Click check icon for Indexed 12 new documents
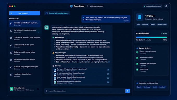This screenshot has height=100, width=177. (137, 52)
